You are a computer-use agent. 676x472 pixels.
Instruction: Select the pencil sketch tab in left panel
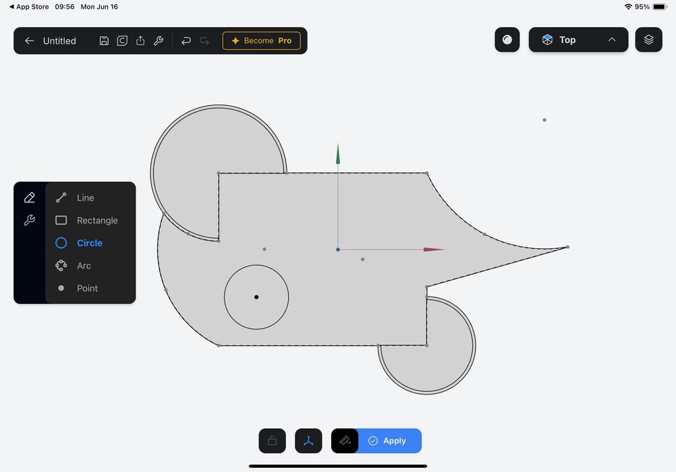coord(29,198)
